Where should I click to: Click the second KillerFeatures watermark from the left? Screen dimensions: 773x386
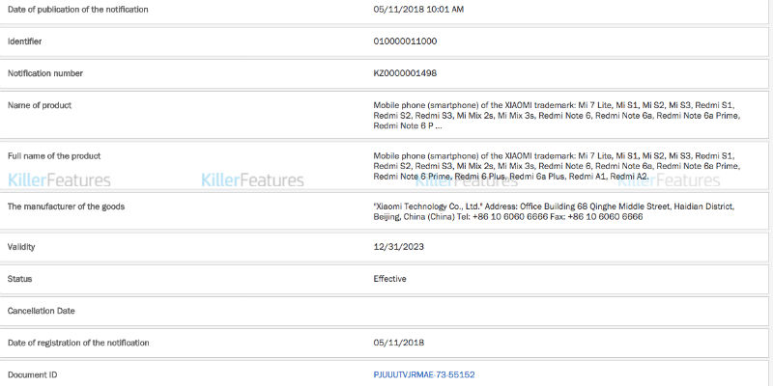click(x=252, y=180)
